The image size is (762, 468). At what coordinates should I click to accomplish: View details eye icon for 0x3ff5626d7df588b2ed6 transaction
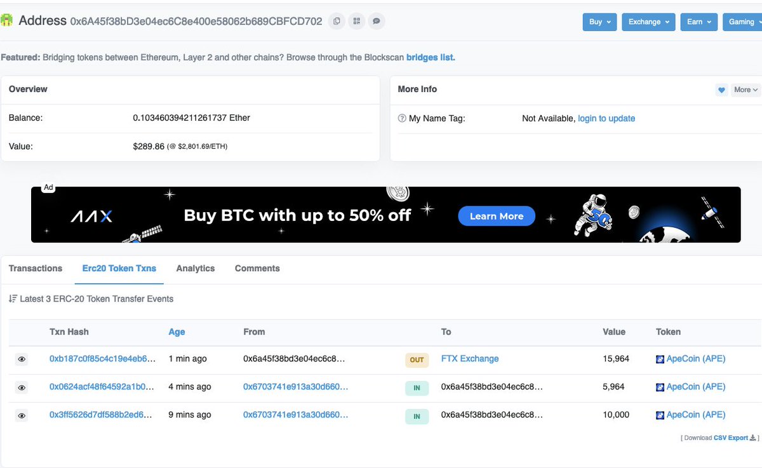(22, 415)
